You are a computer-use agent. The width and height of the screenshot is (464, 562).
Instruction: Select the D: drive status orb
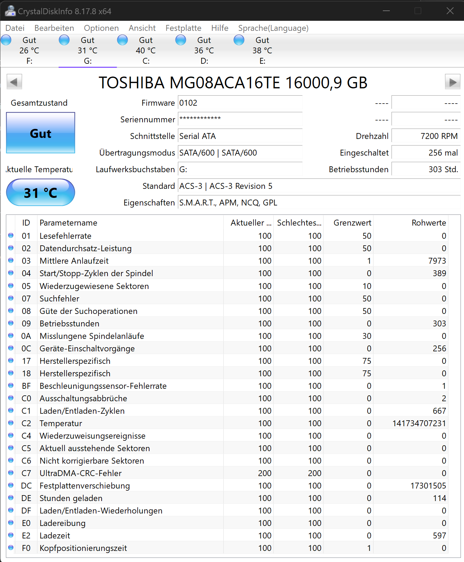(181, 40)
